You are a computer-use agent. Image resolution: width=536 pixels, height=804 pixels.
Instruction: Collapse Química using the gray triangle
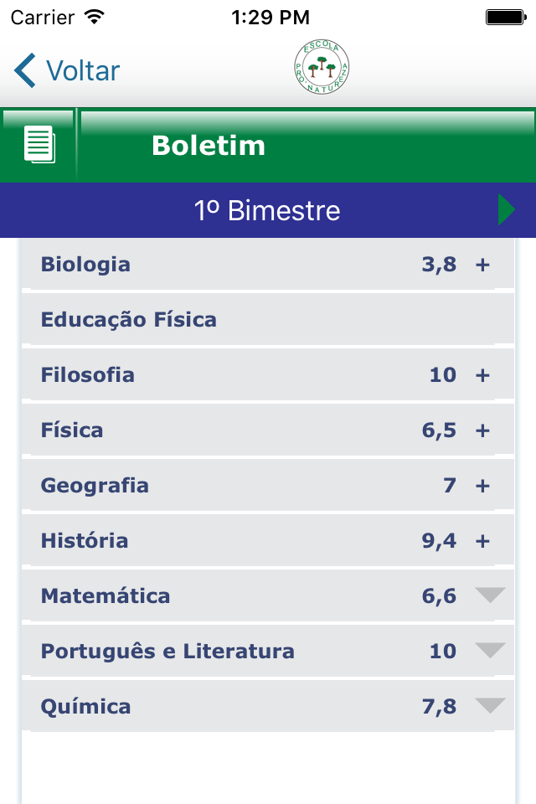490,705
